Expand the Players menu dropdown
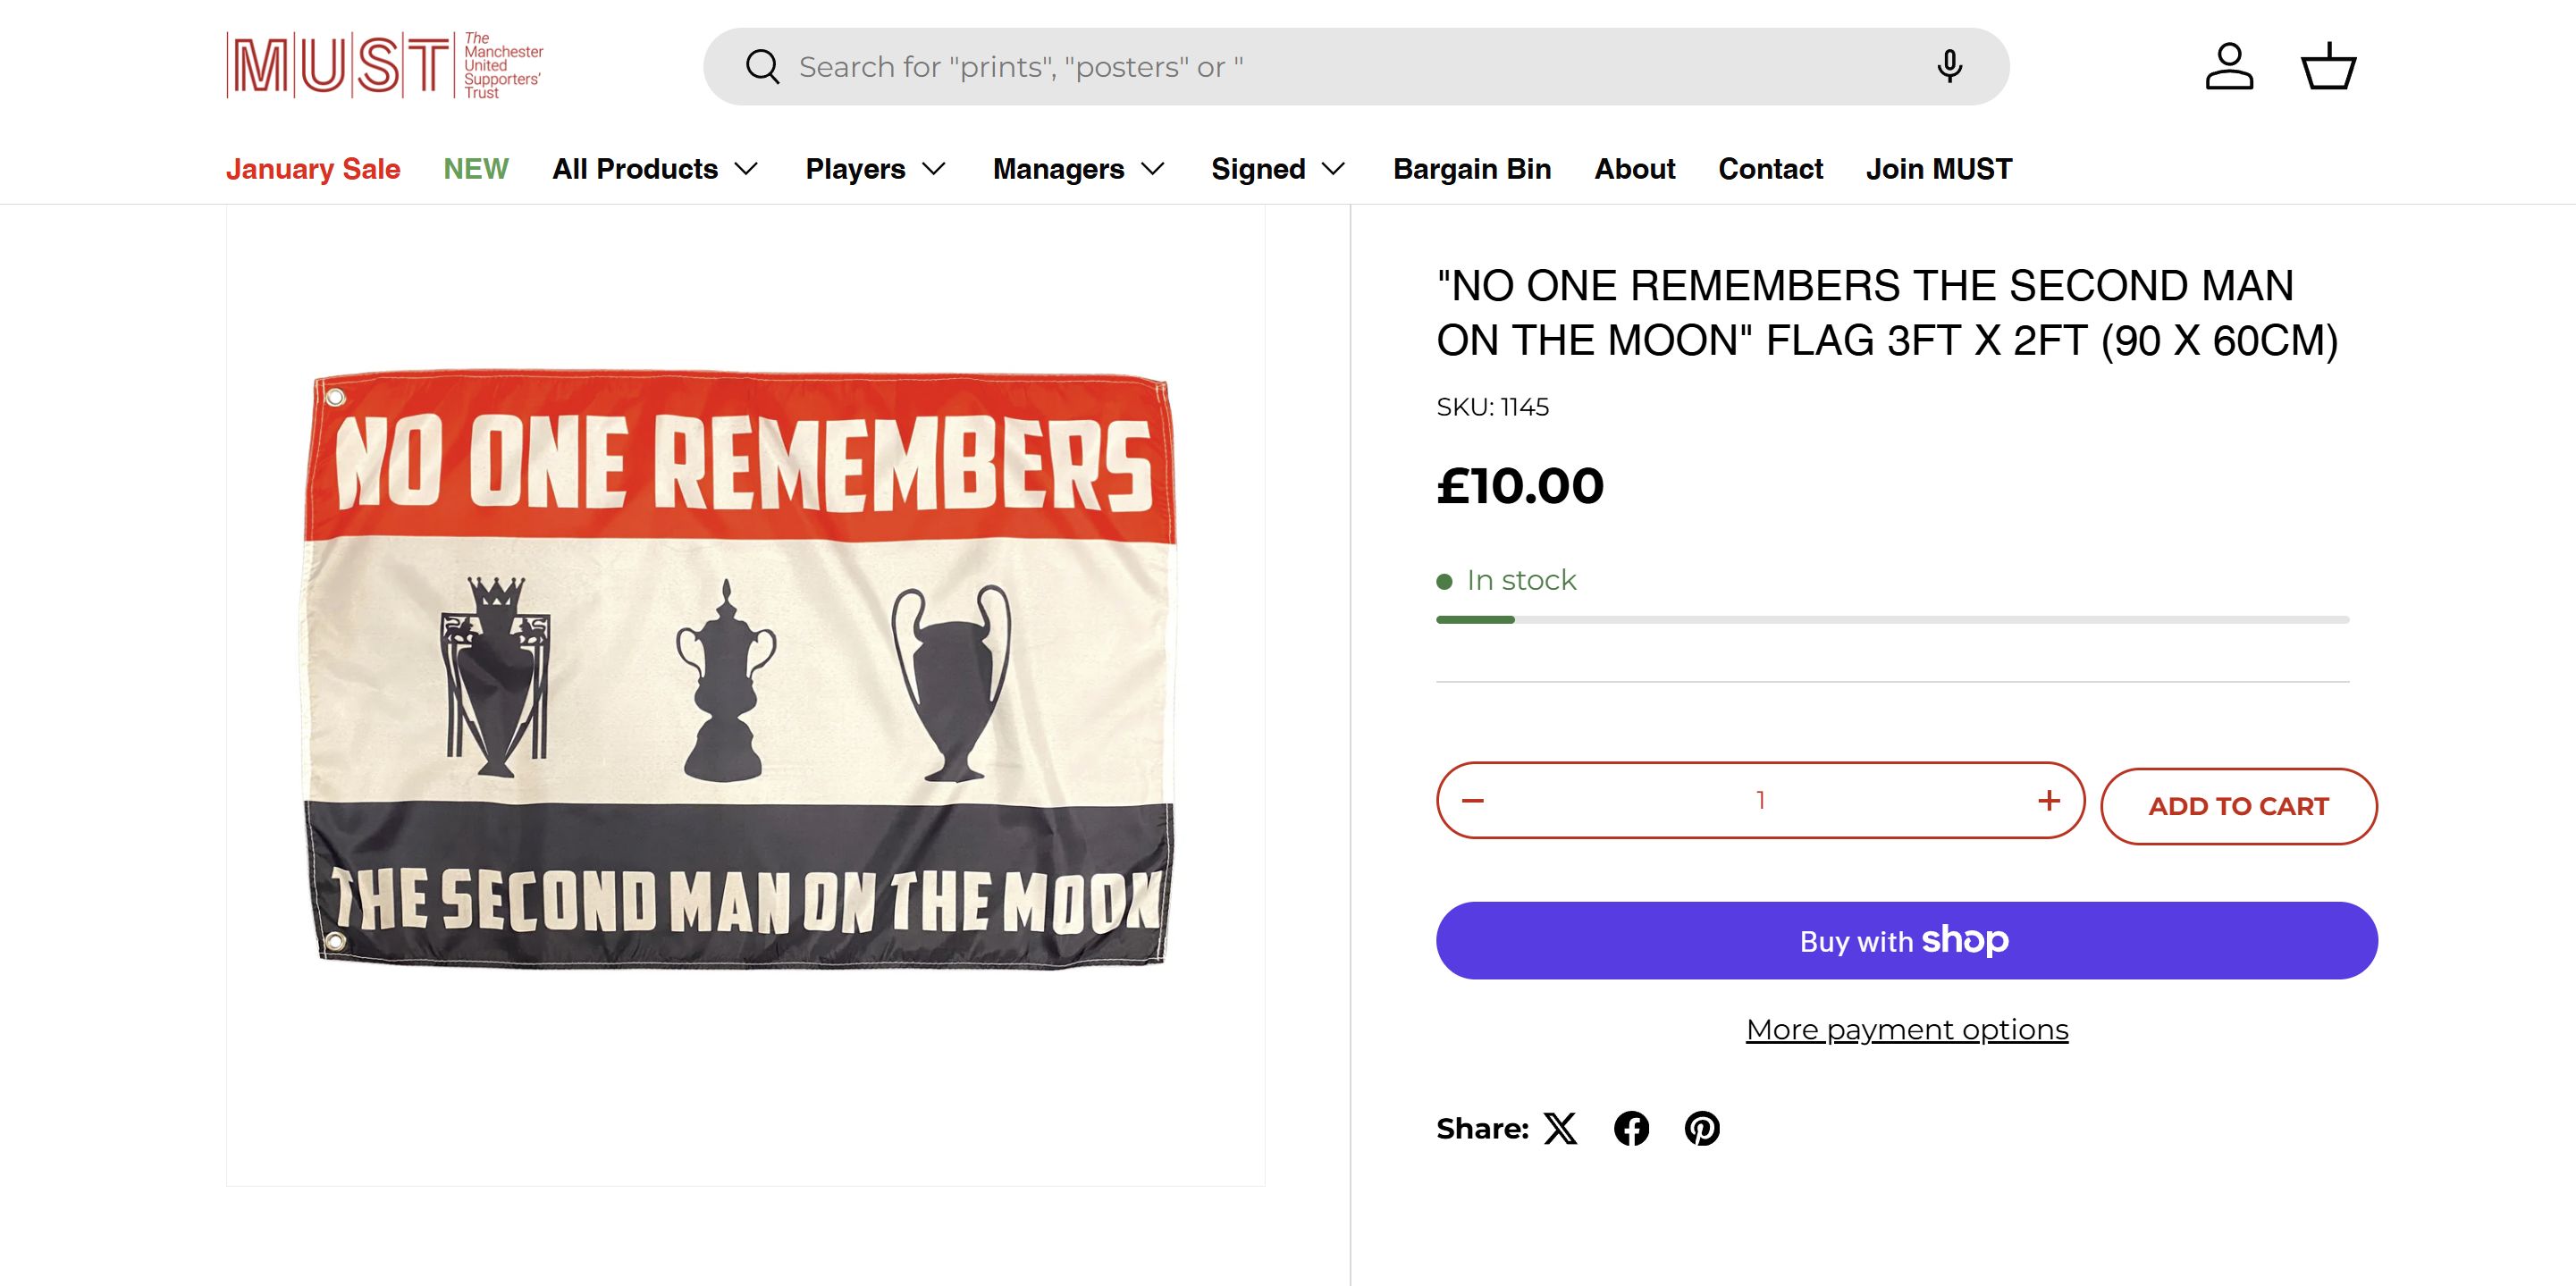Image resolution: width=2576 pixels, height=1286 pixels. coord(875,169)
